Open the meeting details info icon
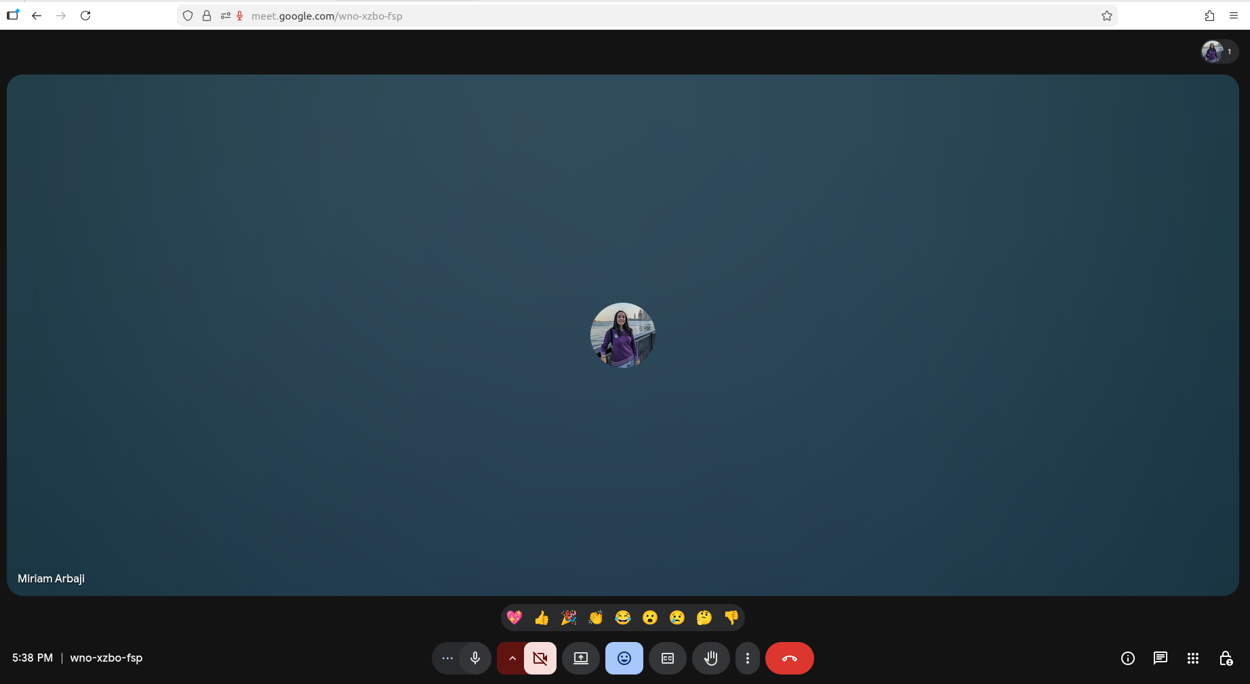 click(x=1128, y=658)
